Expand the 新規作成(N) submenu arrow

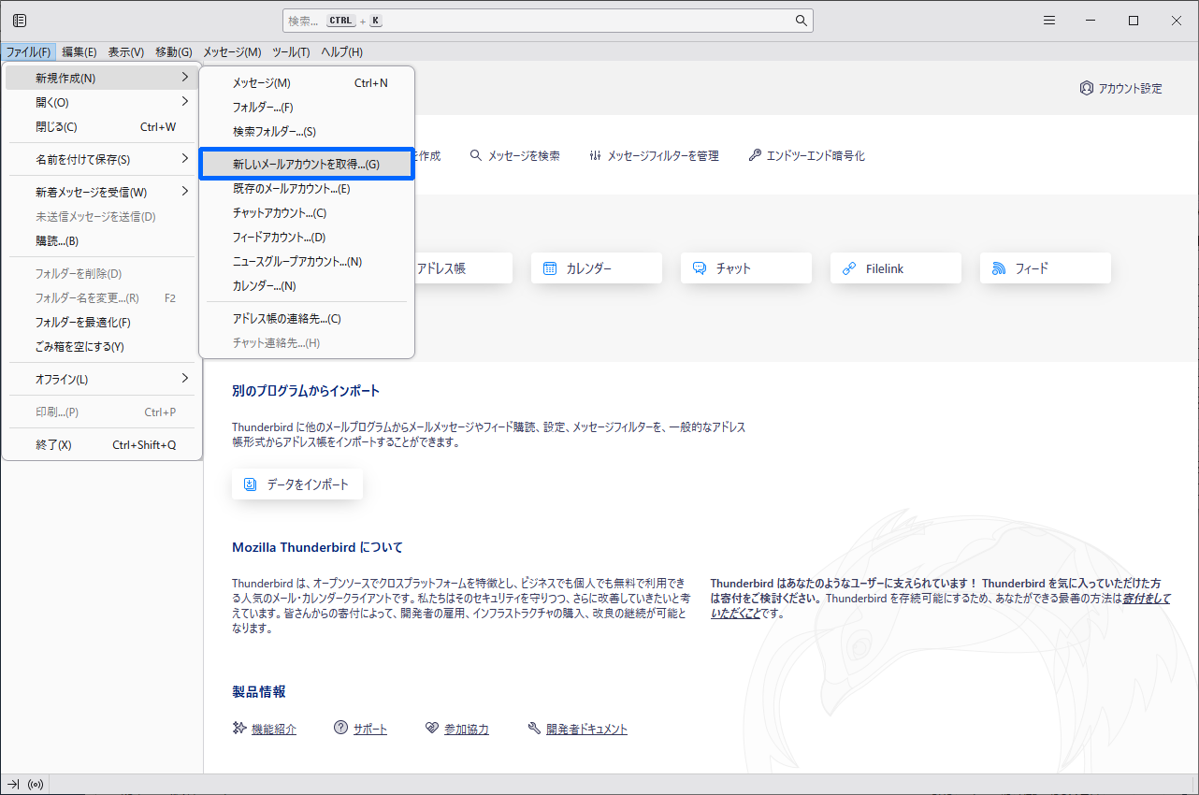(185, 78)
